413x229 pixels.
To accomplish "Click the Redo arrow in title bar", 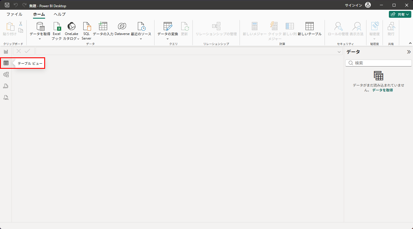I will tap(24, 5).
